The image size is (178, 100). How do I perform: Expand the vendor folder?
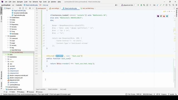pos(6,61)
